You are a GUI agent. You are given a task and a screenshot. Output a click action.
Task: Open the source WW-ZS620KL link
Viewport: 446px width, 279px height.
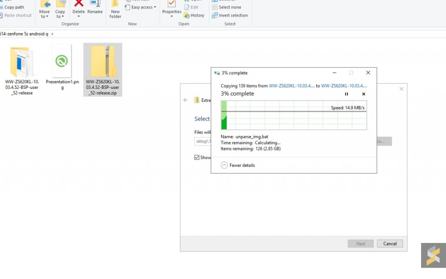click(x=291, y=86)
